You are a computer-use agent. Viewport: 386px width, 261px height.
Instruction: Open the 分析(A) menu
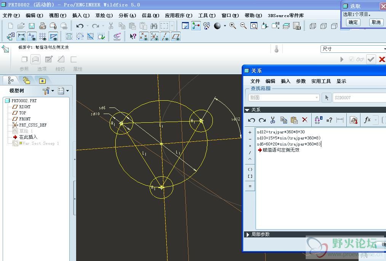click(x=127, y=16)
